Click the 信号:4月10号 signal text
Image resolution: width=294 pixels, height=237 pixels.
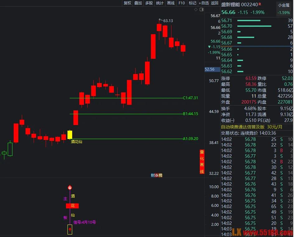[x=85, y=222]
